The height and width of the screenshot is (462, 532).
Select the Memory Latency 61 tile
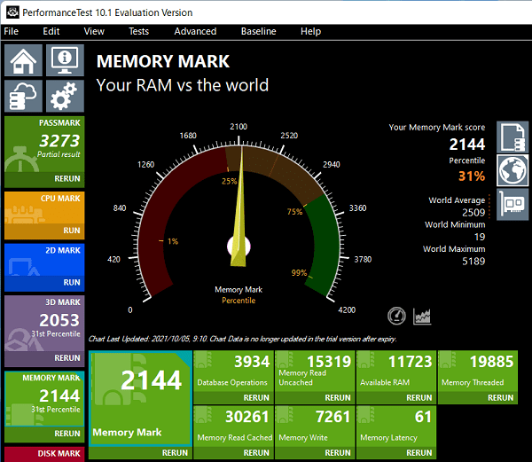pyautogui.click(x=396, y=427)
